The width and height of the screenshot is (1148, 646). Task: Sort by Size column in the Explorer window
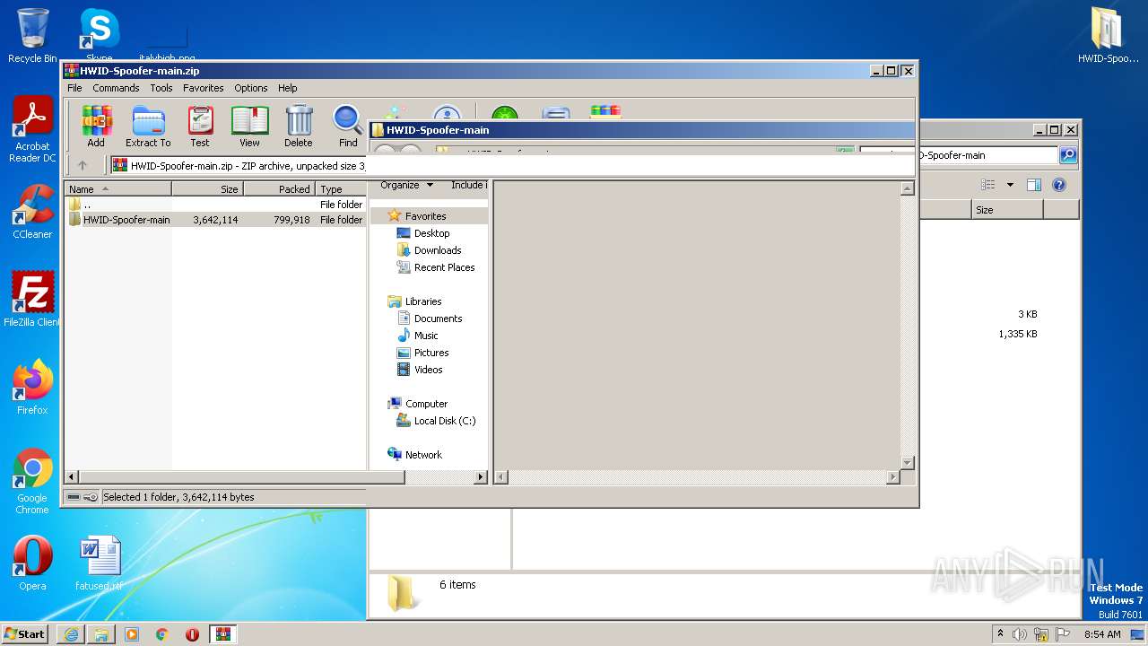click(x=1007, y=210)
